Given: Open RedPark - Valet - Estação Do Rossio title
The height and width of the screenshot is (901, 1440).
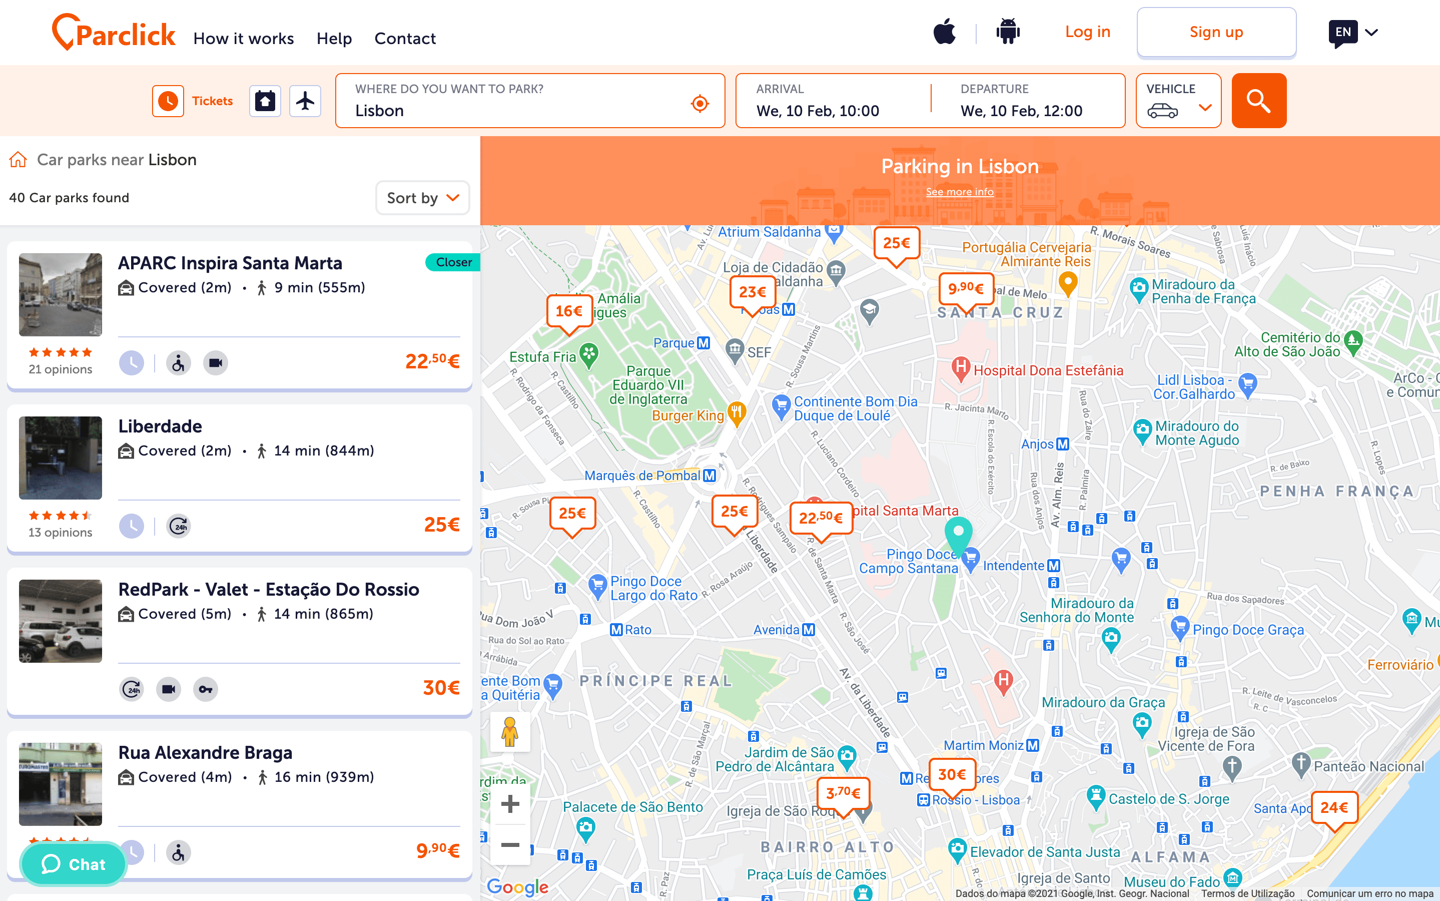Looking at the screenshot, I should pos(269,590).
